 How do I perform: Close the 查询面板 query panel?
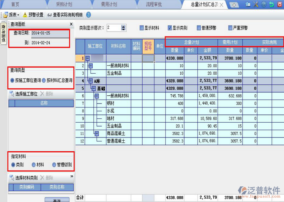(71, 24)
